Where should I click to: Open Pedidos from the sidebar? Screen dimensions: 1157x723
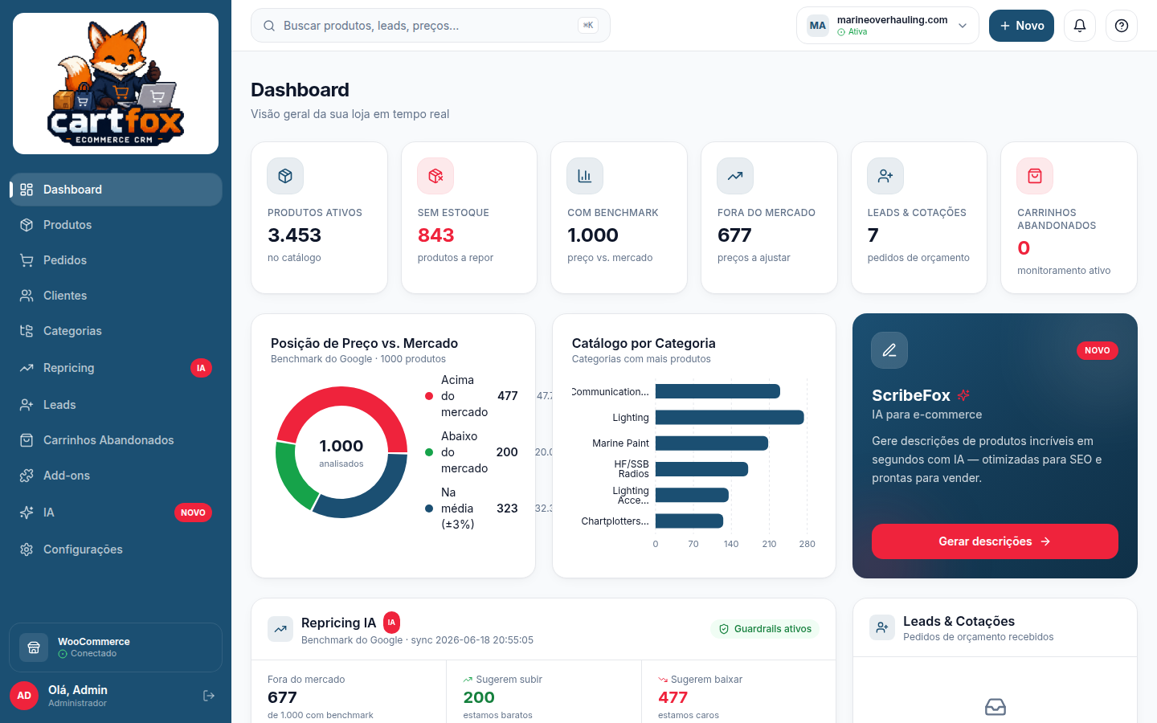(116, 260)
